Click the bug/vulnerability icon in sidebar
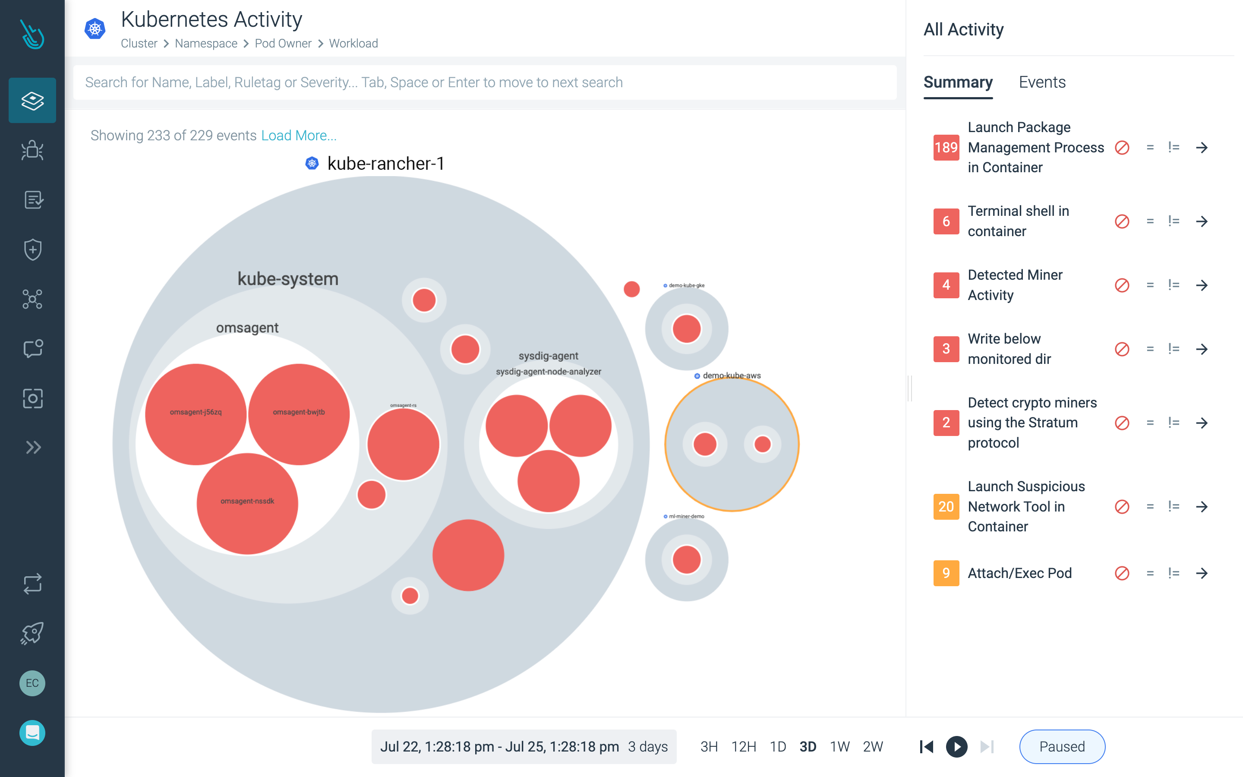 tap(33, 150)
